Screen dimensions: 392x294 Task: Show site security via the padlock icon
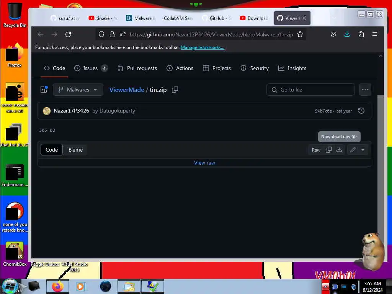coord(112,34)
